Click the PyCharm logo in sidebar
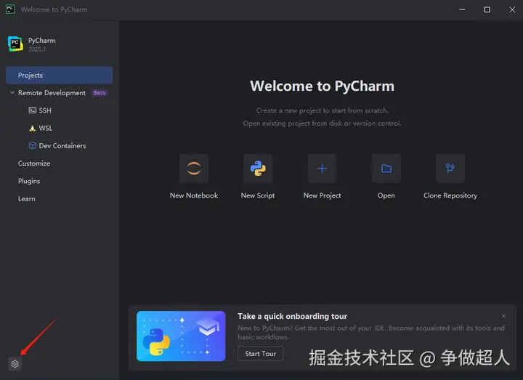The image size is (523, 380). click(15, 44)
